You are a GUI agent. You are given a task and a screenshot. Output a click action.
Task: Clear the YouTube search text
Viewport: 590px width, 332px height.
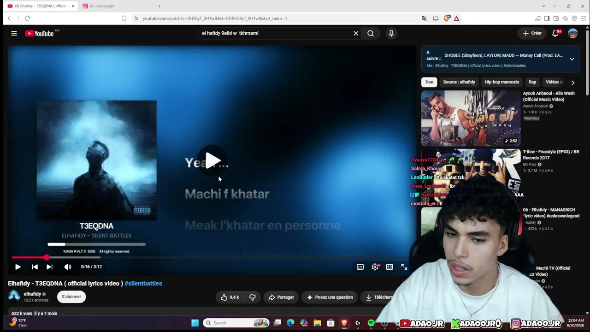click(x=356, y=33)
